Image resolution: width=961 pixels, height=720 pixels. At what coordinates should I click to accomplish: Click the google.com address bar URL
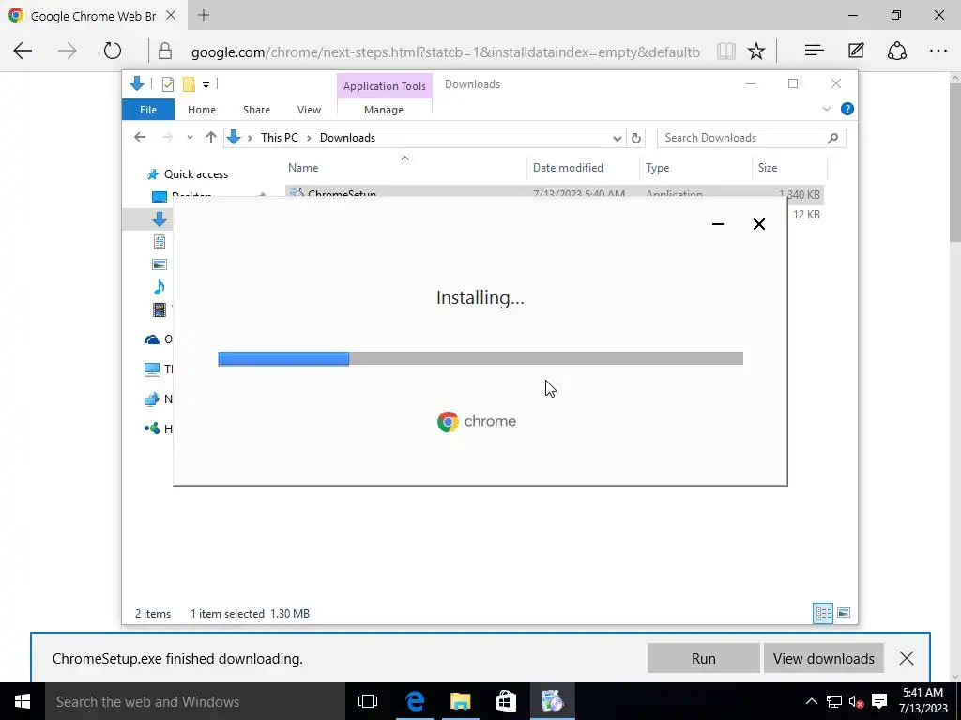(446, 52)
